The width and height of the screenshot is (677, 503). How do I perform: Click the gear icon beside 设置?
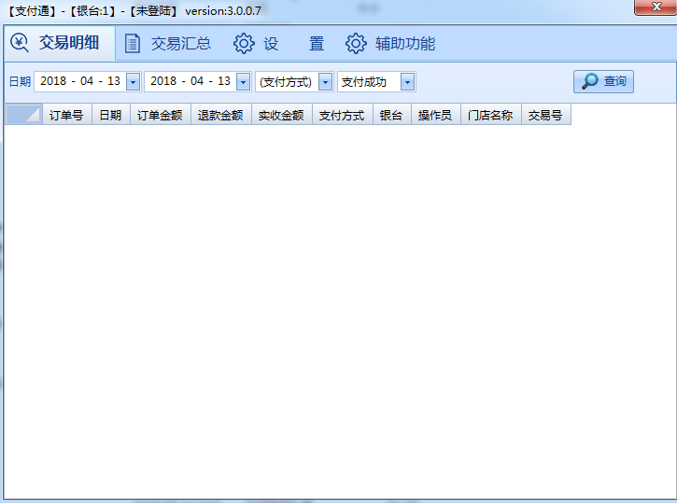244,44
